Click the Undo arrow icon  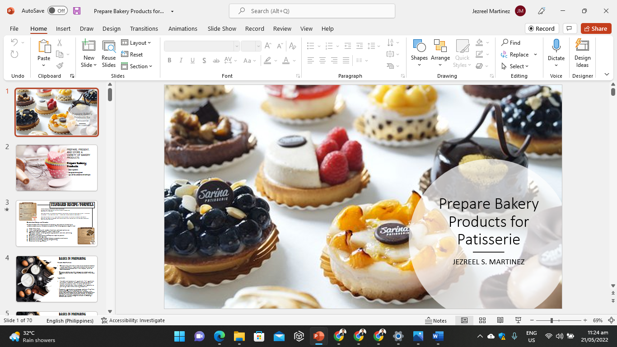tap(14, 42)
